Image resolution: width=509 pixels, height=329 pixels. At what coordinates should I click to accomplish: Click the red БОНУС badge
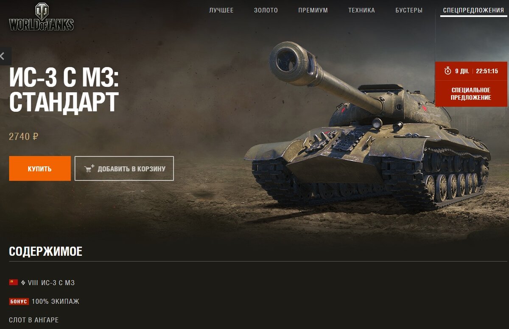pos(19,301)
